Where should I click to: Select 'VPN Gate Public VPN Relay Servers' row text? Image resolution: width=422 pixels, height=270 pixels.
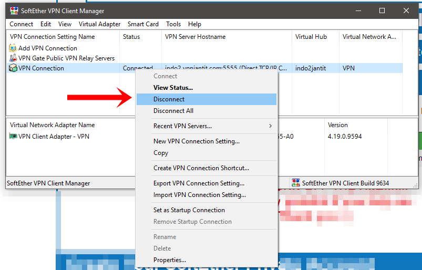(66, 58)
